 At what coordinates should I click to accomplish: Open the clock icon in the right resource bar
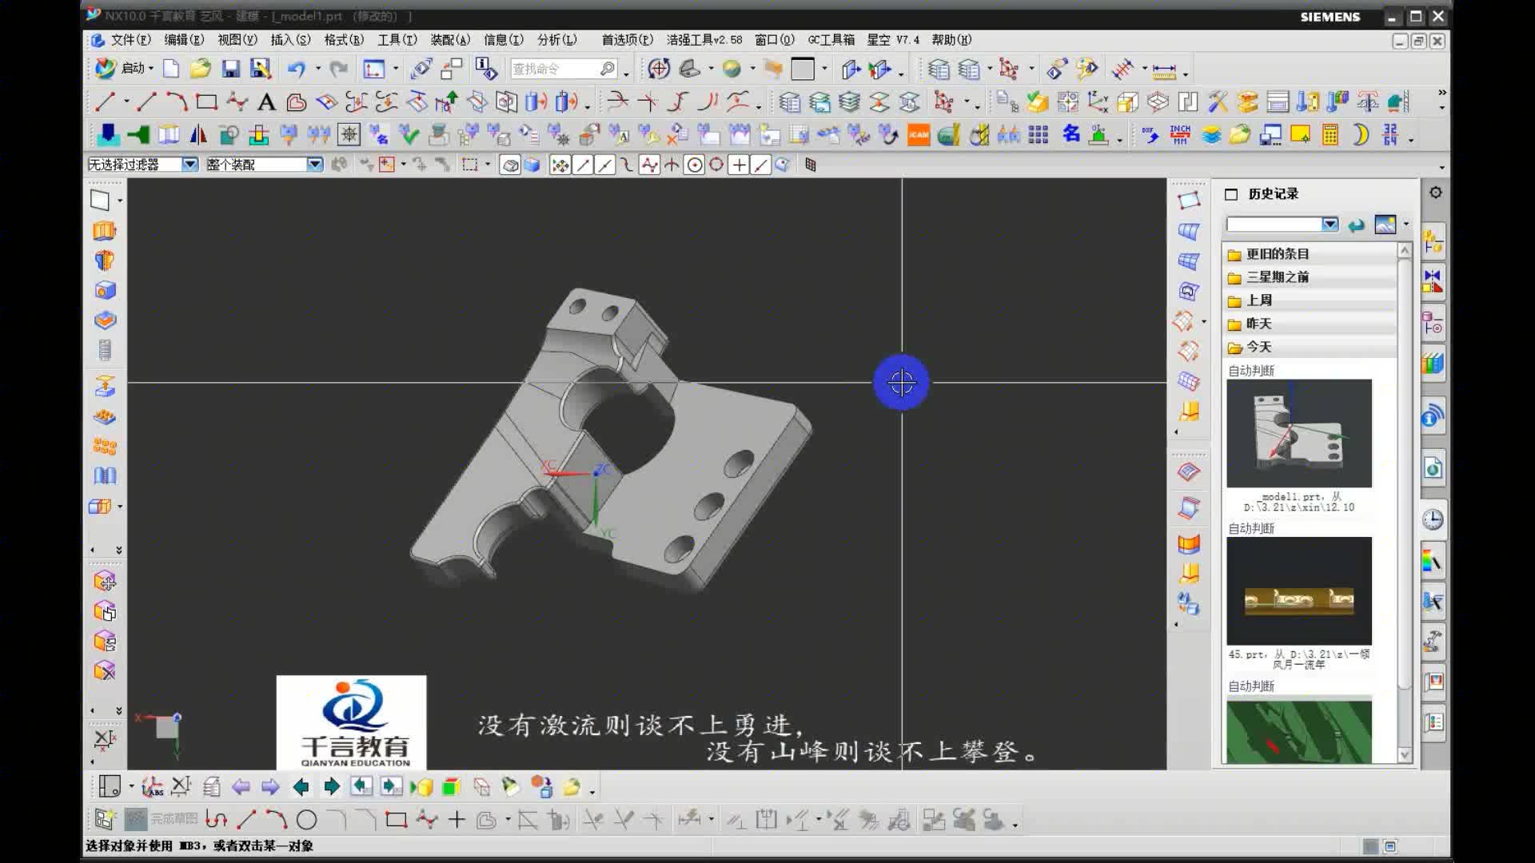click(x=1433, y=520)
